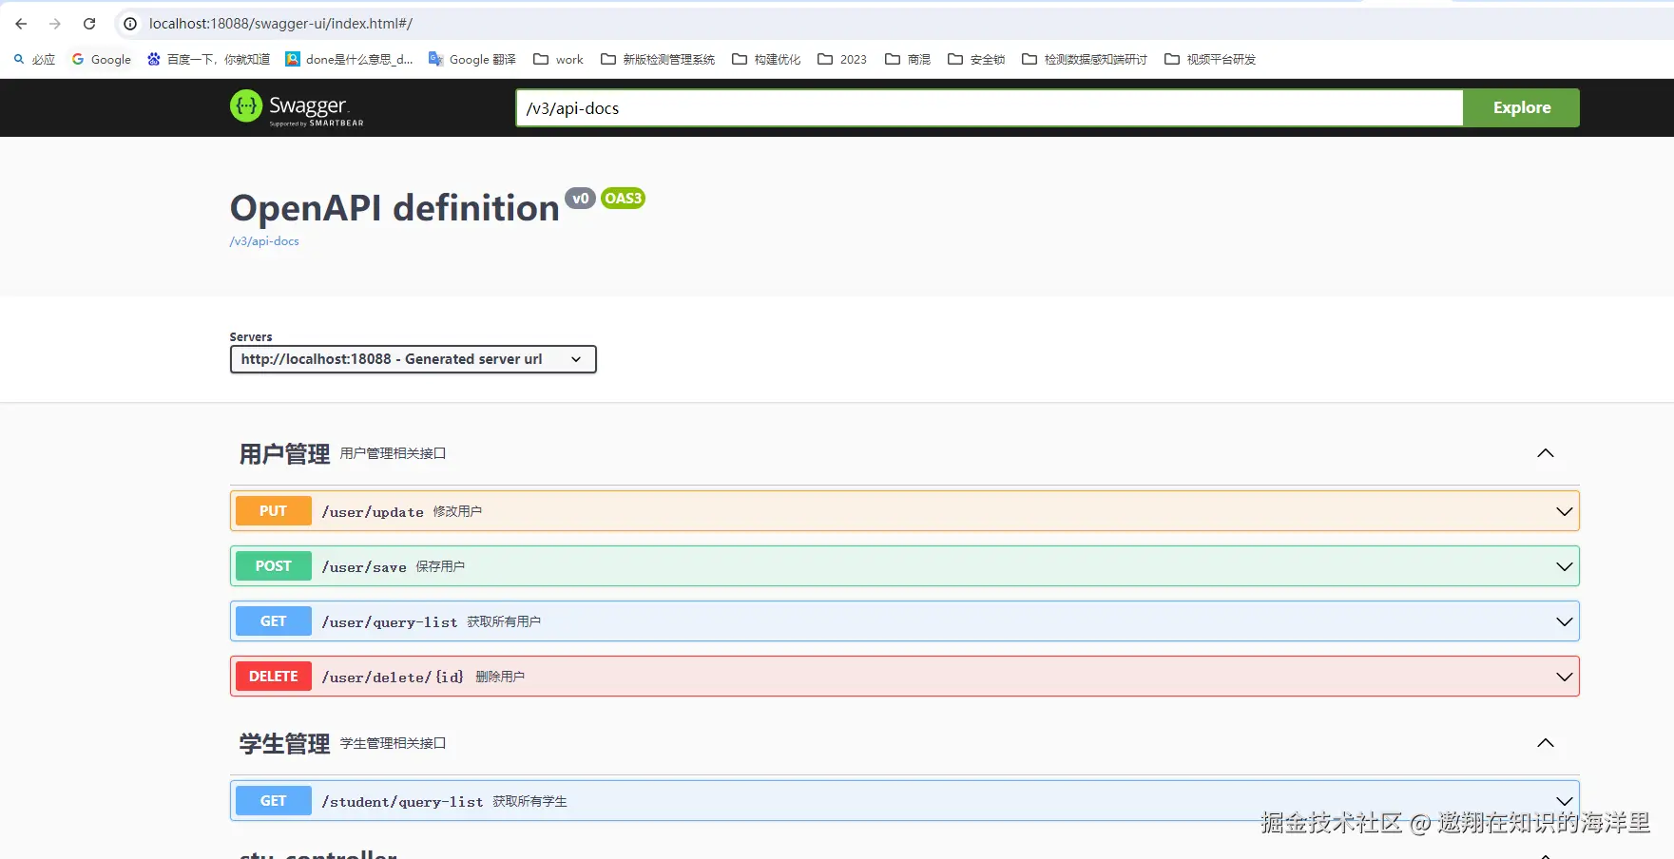Click the OpenAPI definition title
1674x859 pixels.
[394, 208]
